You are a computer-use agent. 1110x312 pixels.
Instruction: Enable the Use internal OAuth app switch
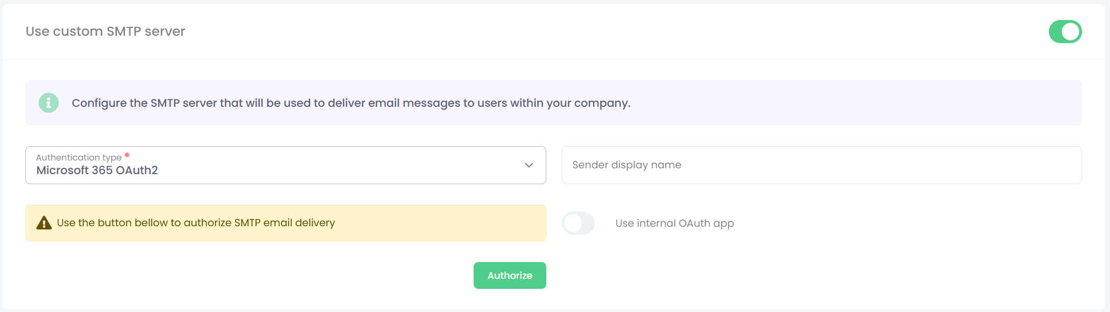coord(578,223)
